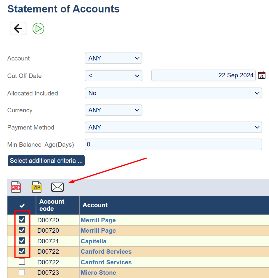Open the Capitella account link
Screen dimensions: 269x278
click(94, 241)
